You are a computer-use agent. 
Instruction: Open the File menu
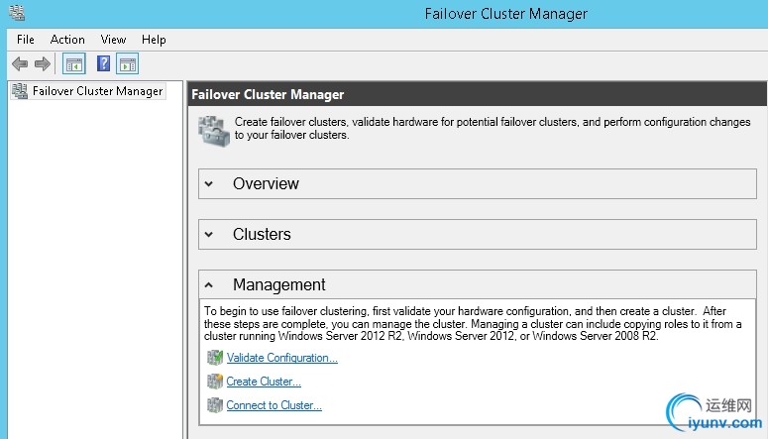point(26,40)
